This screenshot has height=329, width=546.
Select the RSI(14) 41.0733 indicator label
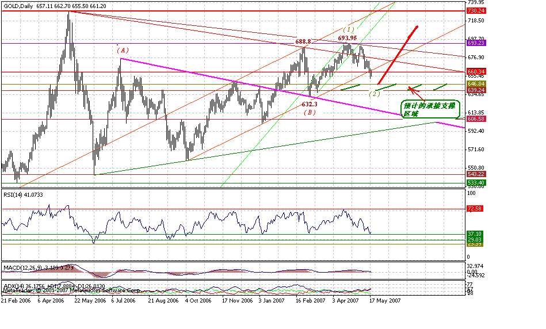24,195
